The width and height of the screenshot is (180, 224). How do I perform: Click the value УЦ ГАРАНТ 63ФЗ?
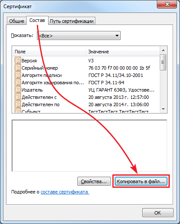click(x=121, y=90)
